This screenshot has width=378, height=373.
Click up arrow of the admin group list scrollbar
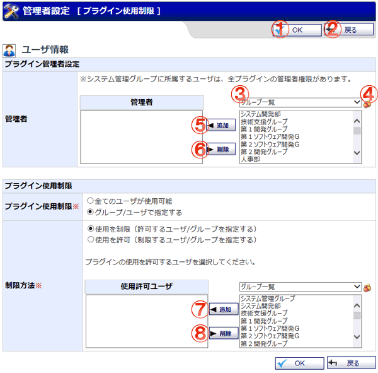[x=357, y=121]
